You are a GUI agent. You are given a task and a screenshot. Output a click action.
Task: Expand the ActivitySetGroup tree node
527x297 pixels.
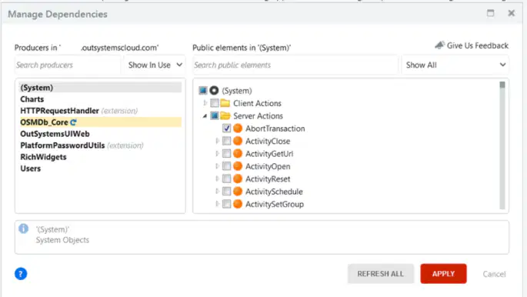217,204
